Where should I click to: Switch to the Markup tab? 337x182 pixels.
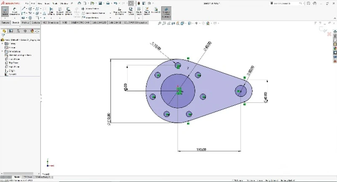(25, 23)
